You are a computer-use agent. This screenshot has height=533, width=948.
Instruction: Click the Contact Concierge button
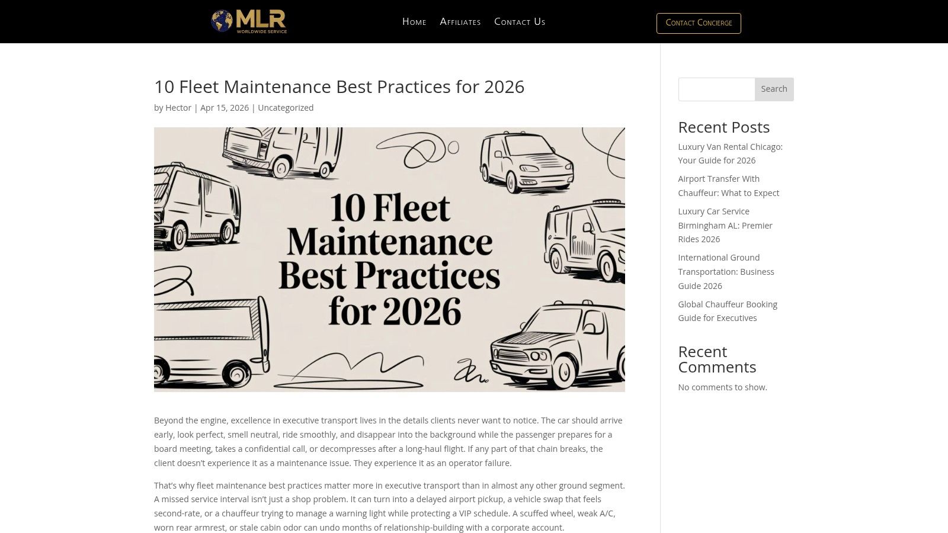pos(699,23)
